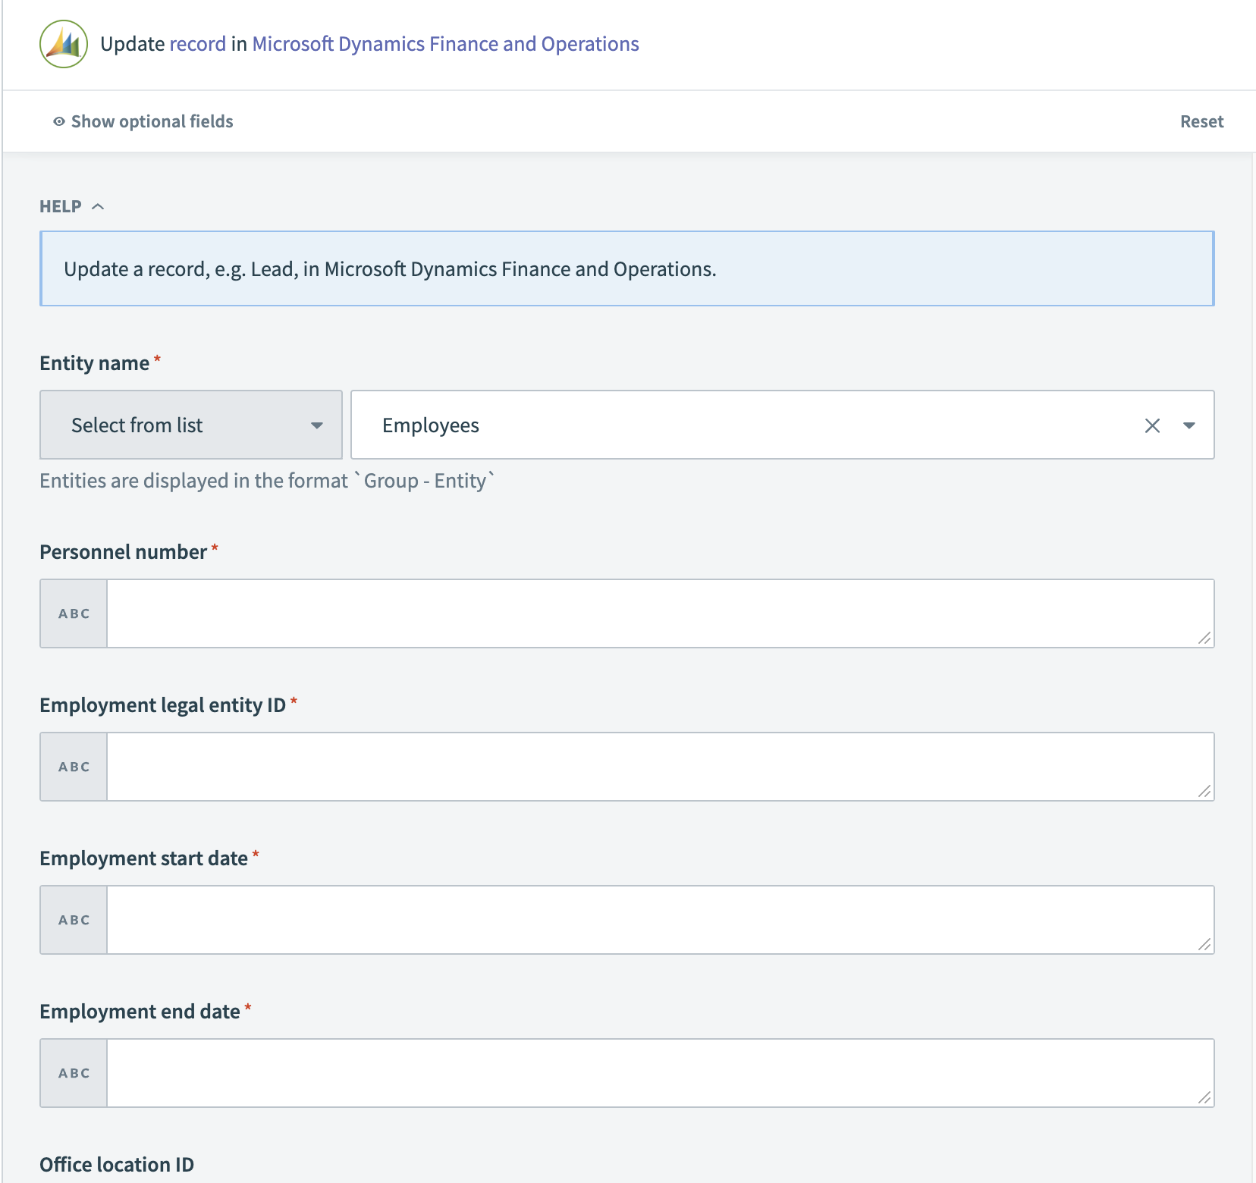Click ABC type badge for Personnel number
The image size is (1256, 1183).
click(74, 613)
